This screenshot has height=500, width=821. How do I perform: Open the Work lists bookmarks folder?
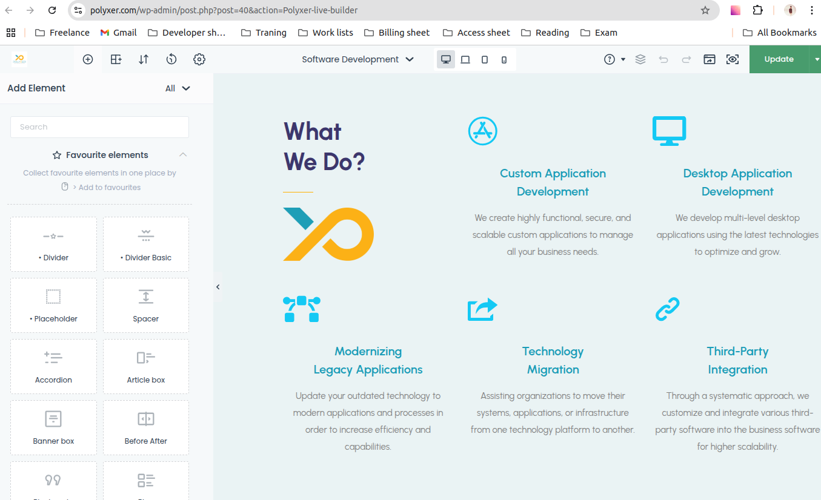[325, 33]
